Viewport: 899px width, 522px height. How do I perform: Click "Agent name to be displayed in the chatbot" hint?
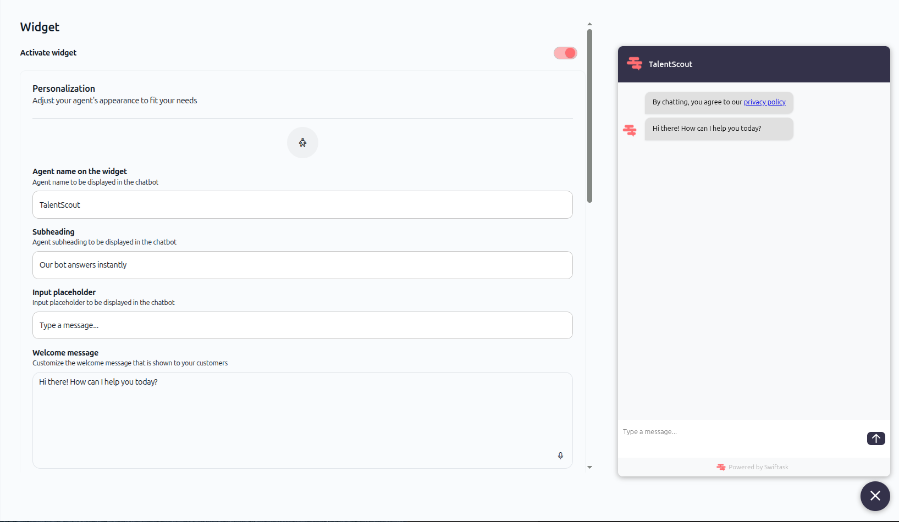click(95, 182)
